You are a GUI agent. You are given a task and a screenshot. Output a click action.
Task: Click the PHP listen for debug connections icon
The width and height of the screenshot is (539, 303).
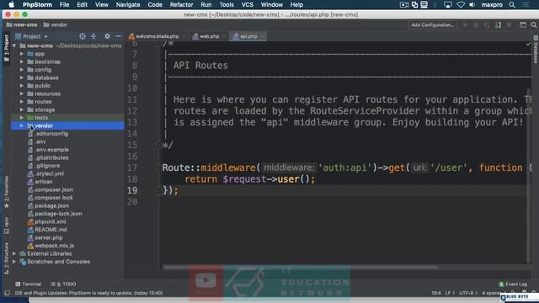coord(498,25)
